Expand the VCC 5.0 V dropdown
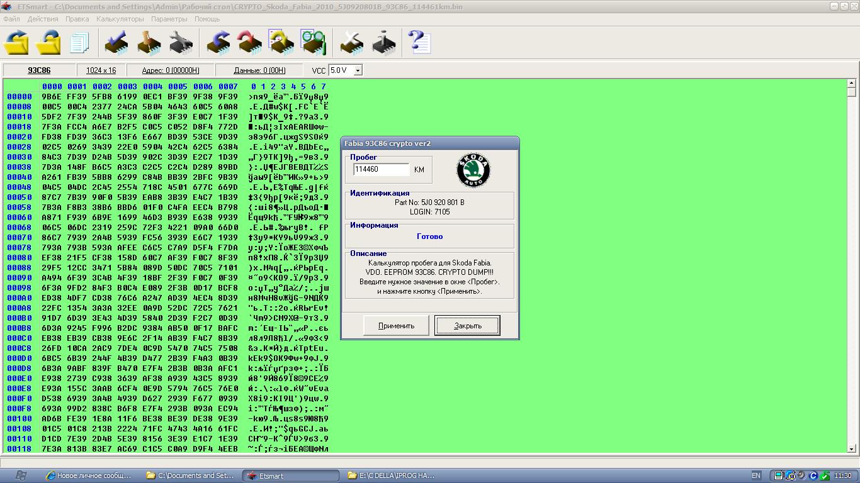The height and width of the screenshot is (483, 860). (x=358, y=70)
